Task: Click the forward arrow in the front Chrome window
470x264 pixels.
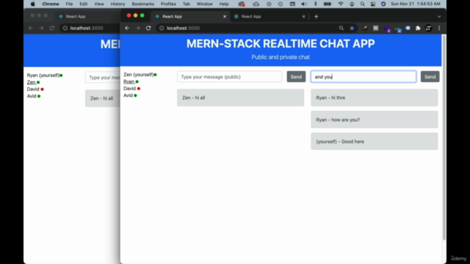Action: pos(138,28)
